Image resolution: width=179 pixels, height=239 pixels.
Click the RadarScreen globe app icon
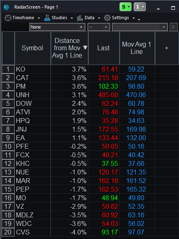[7, 7]
